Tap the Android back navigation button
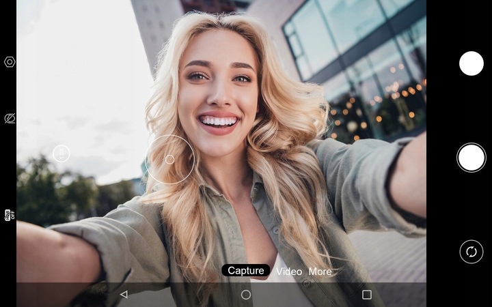Viewport: 492px width, 307px height. (124, 295)
